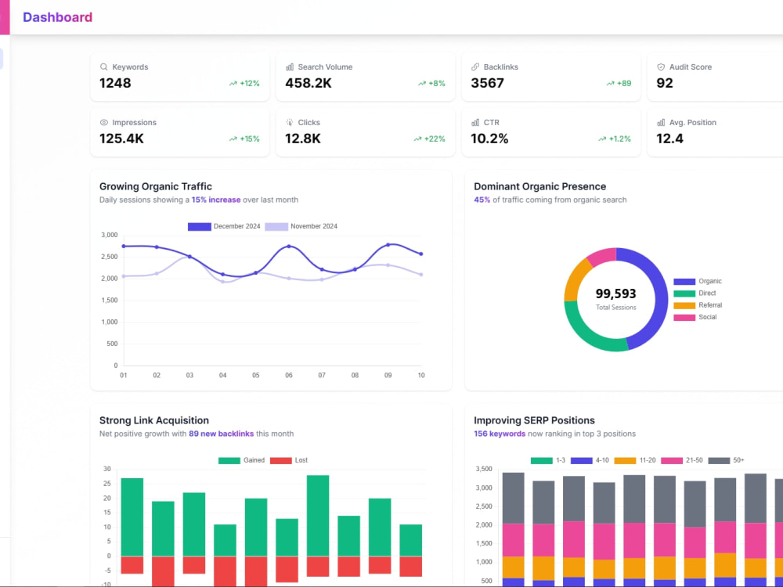Click the Improving SERP Positions heading
This screenshot has height=587, width=783.
click(534, 420)
